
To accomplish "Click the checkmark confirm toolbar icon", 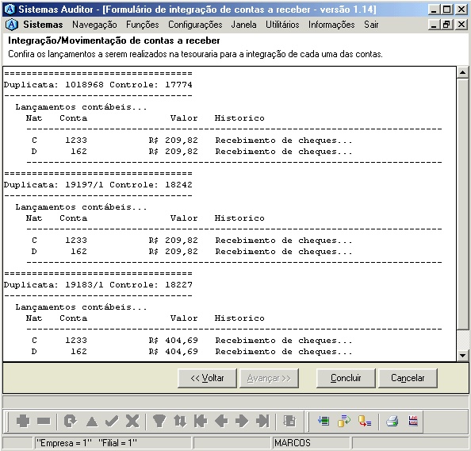I will tap(112, 421).
